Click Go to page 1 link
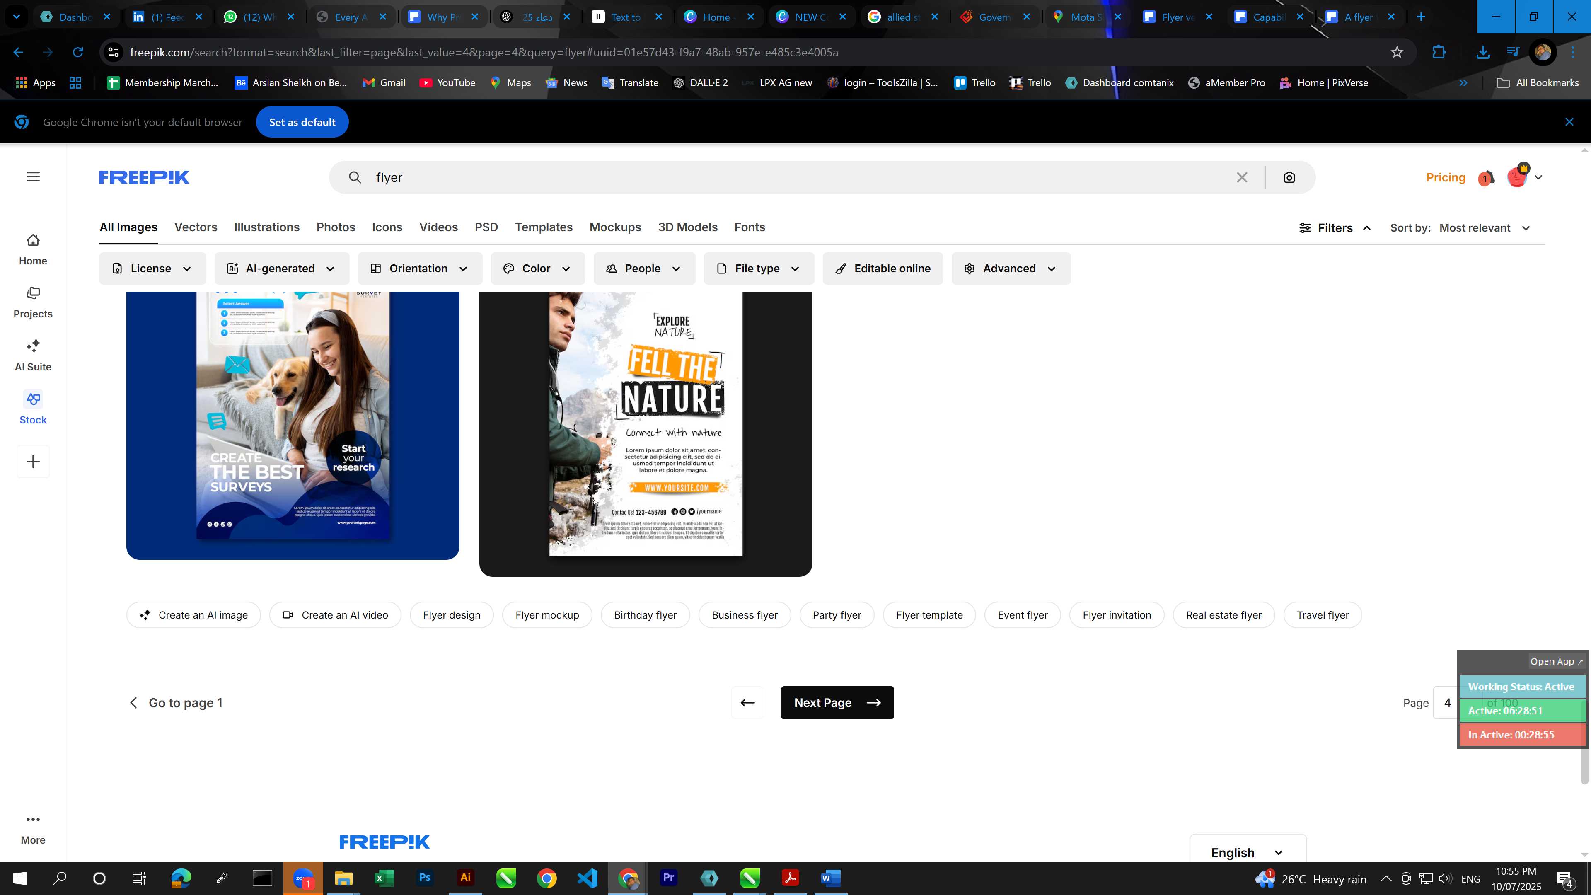Screen dimensions: 1591x895 176,702
